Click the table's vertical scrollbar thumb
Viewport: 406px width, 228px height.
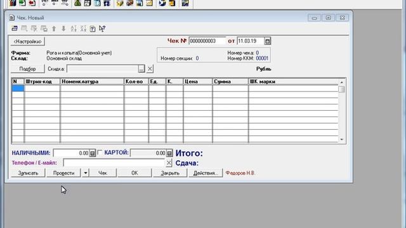342,89
